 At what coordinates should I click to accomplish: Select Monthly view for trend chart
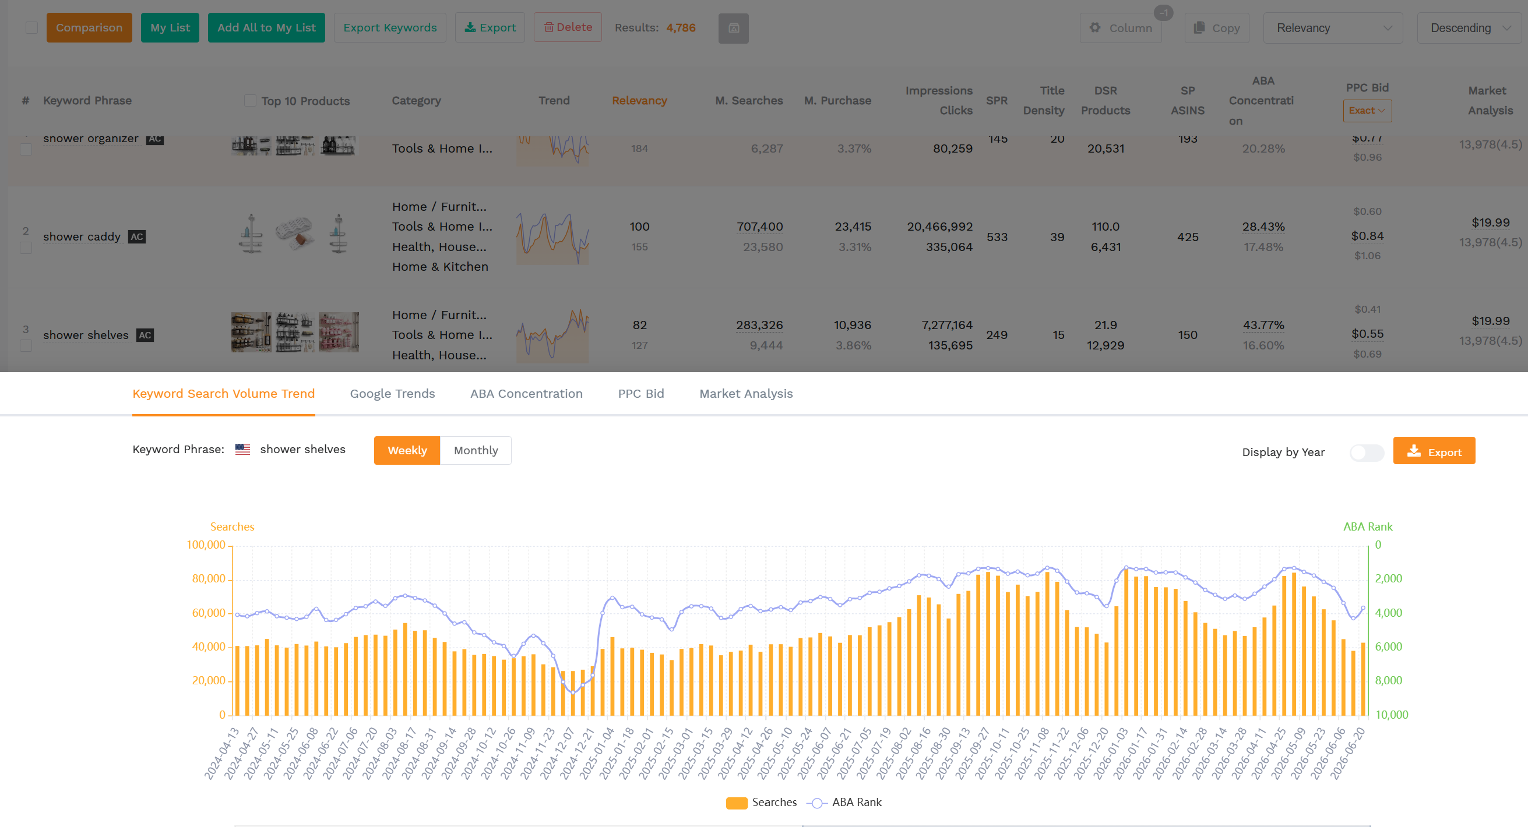pyautogui.click(x=476, y=451)
